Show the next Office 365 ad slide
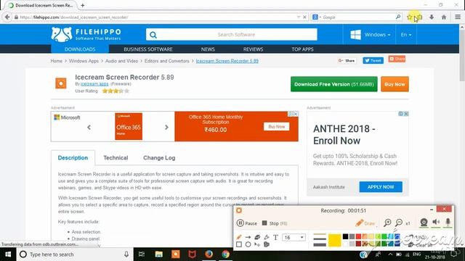Viewport: 465px width, 261px height. 166,128
